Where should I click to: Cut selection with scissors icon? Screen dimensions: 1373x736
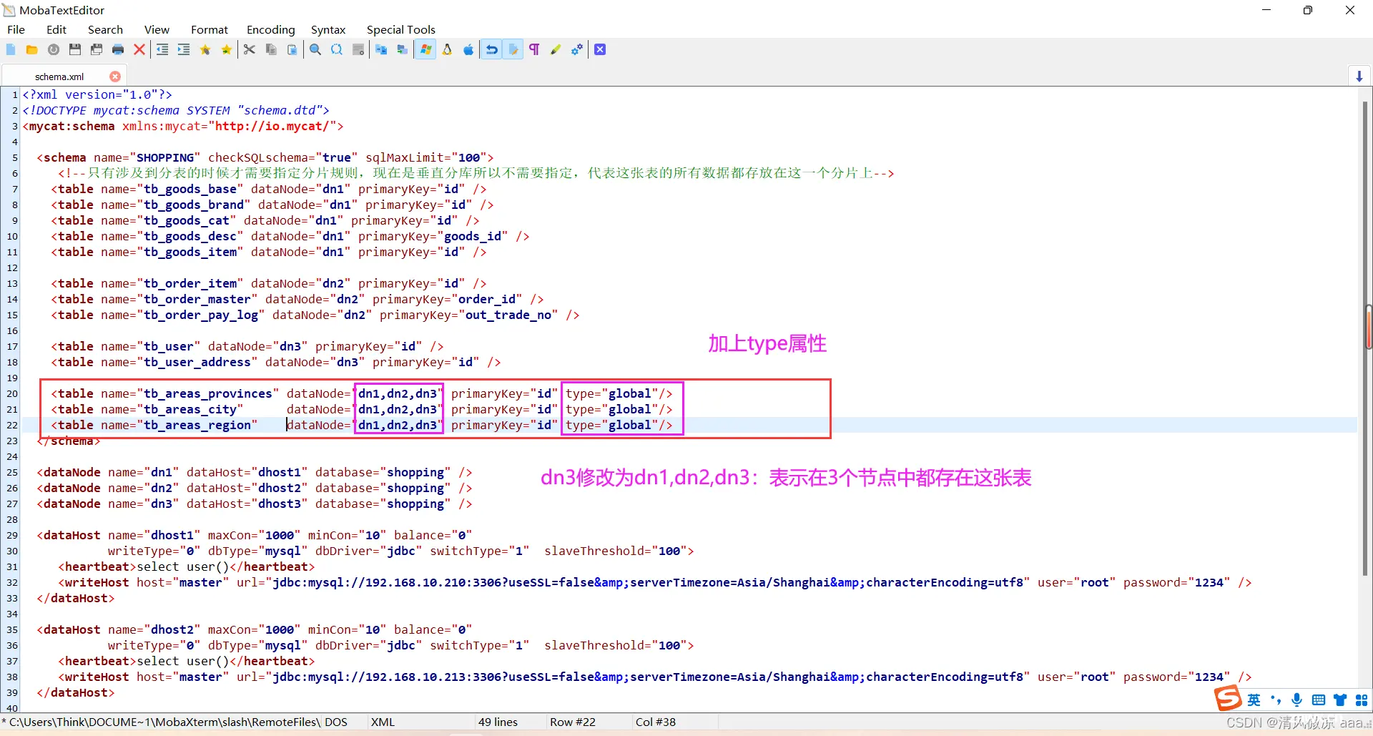(x=250, y=49)
